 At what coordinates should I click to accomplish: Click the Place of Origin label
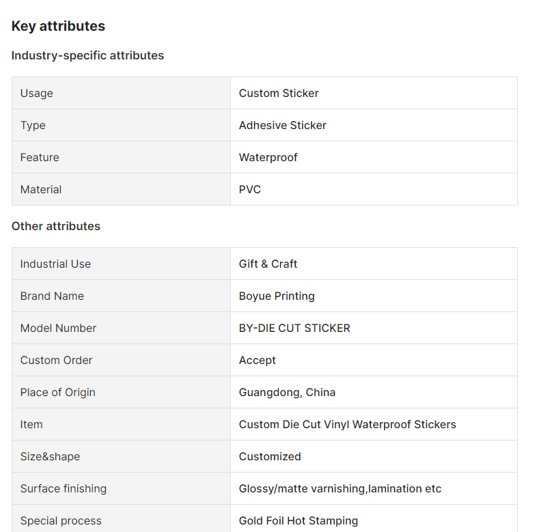pos(58,392)
